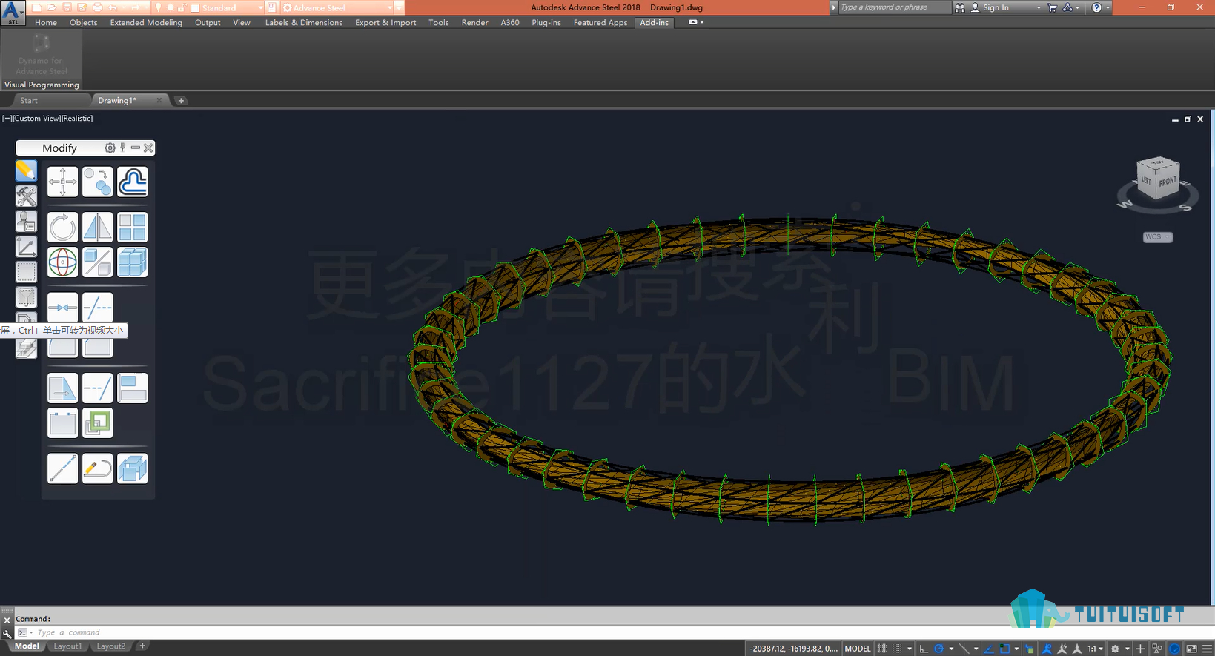Click the Dynamo for Advance Steel button
The image size is (1215, 656).
(42, 55)
